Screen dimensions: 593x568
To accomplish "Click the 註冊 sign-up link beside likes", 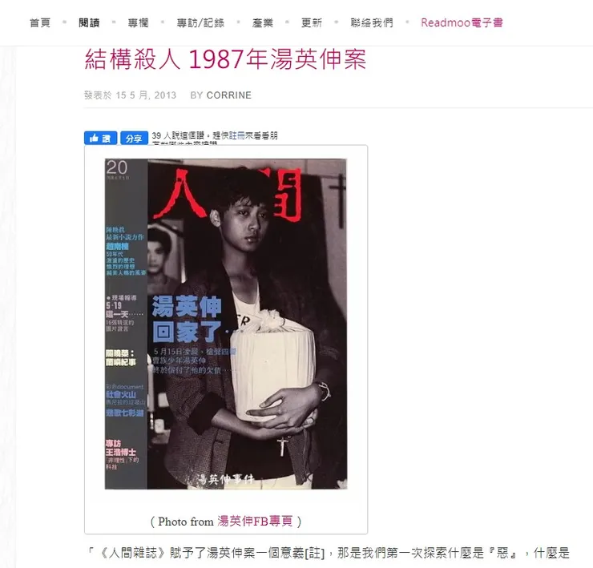I will pyautogui.click(x=236, y=135).
